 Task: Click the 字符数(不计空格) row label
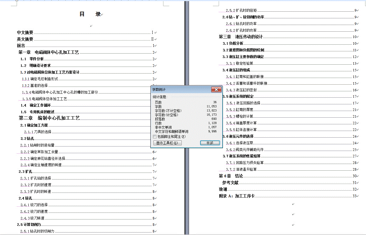click(x=168, y=111)
